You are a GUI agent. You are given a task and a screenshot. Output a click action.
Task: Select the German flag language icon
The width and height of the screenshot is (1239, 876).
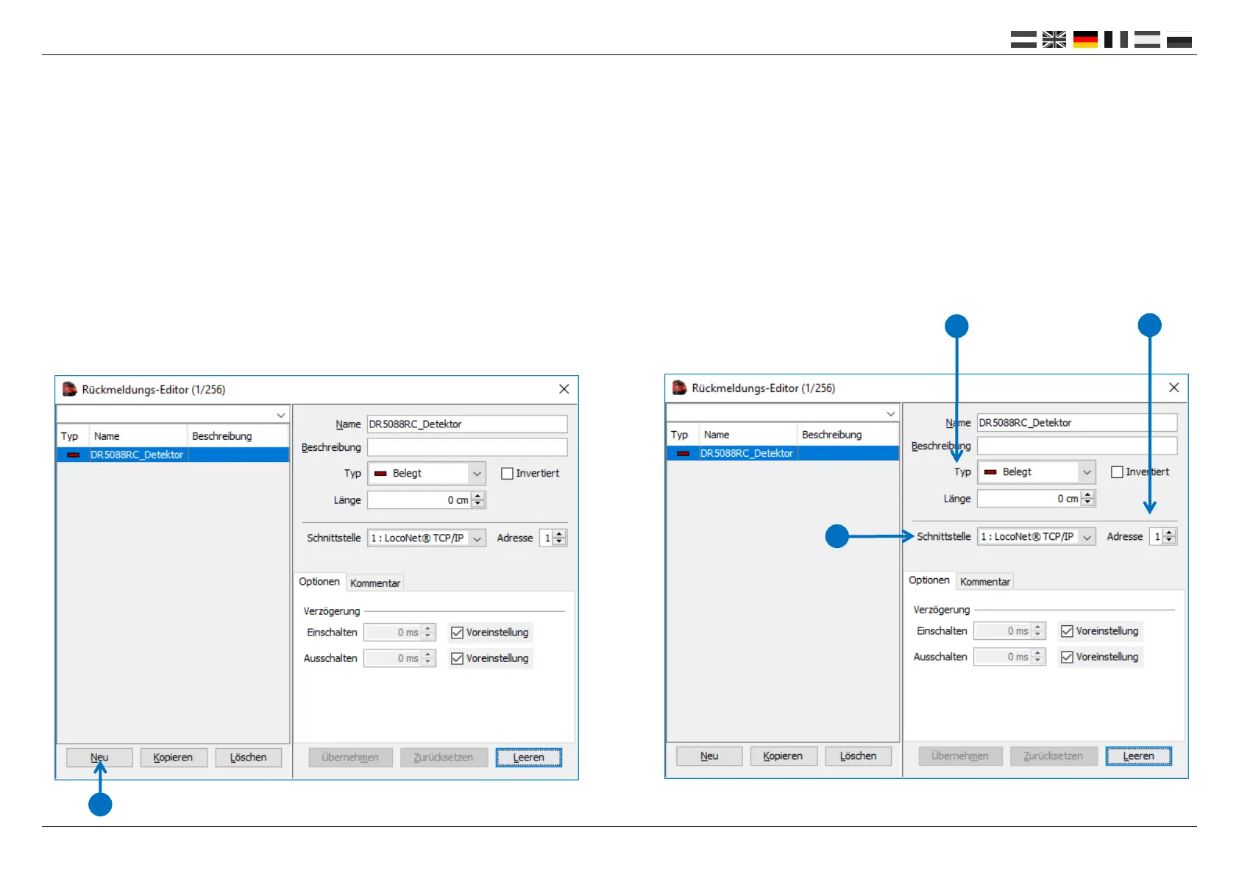(1085, 40)
